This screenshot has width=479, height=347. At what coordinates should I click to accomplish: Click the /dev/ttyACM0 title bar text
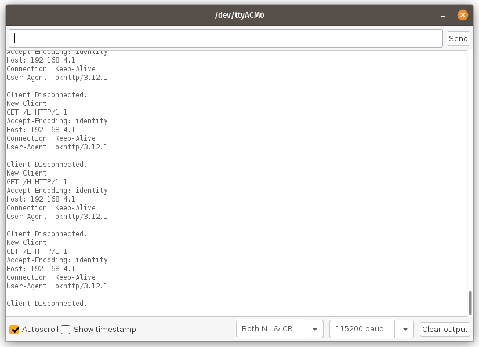point(239,15)
